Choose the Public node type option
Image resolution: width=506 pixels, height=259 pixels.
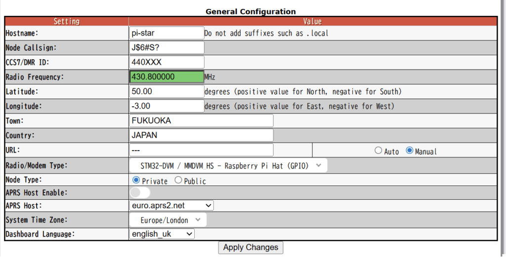pyautogui.click(x=178, y=180)
